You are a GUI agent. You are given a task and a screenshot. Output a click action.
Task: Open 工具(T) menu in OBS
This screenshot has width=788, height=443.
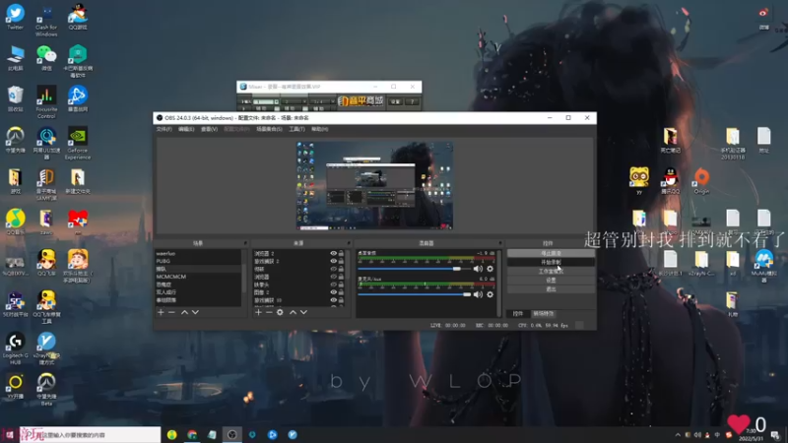click(296, 129)
